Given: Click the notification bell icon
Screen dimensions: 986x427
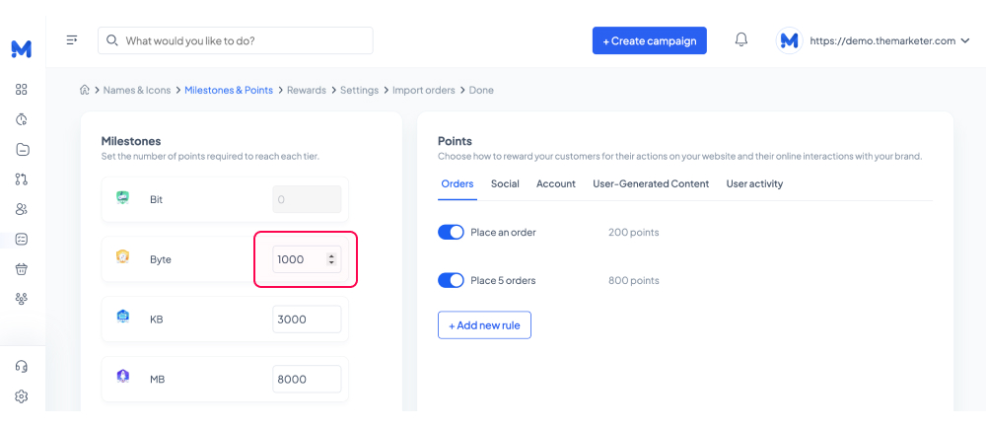Looking at the screenshot, I should 741,40.
